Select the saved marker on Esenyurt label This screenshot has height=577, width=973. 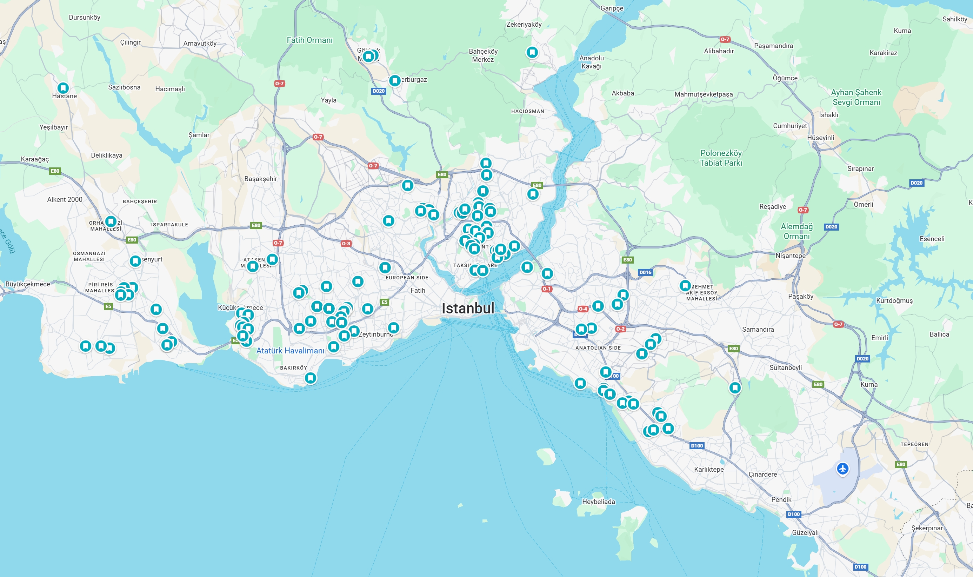click(135, 261)
